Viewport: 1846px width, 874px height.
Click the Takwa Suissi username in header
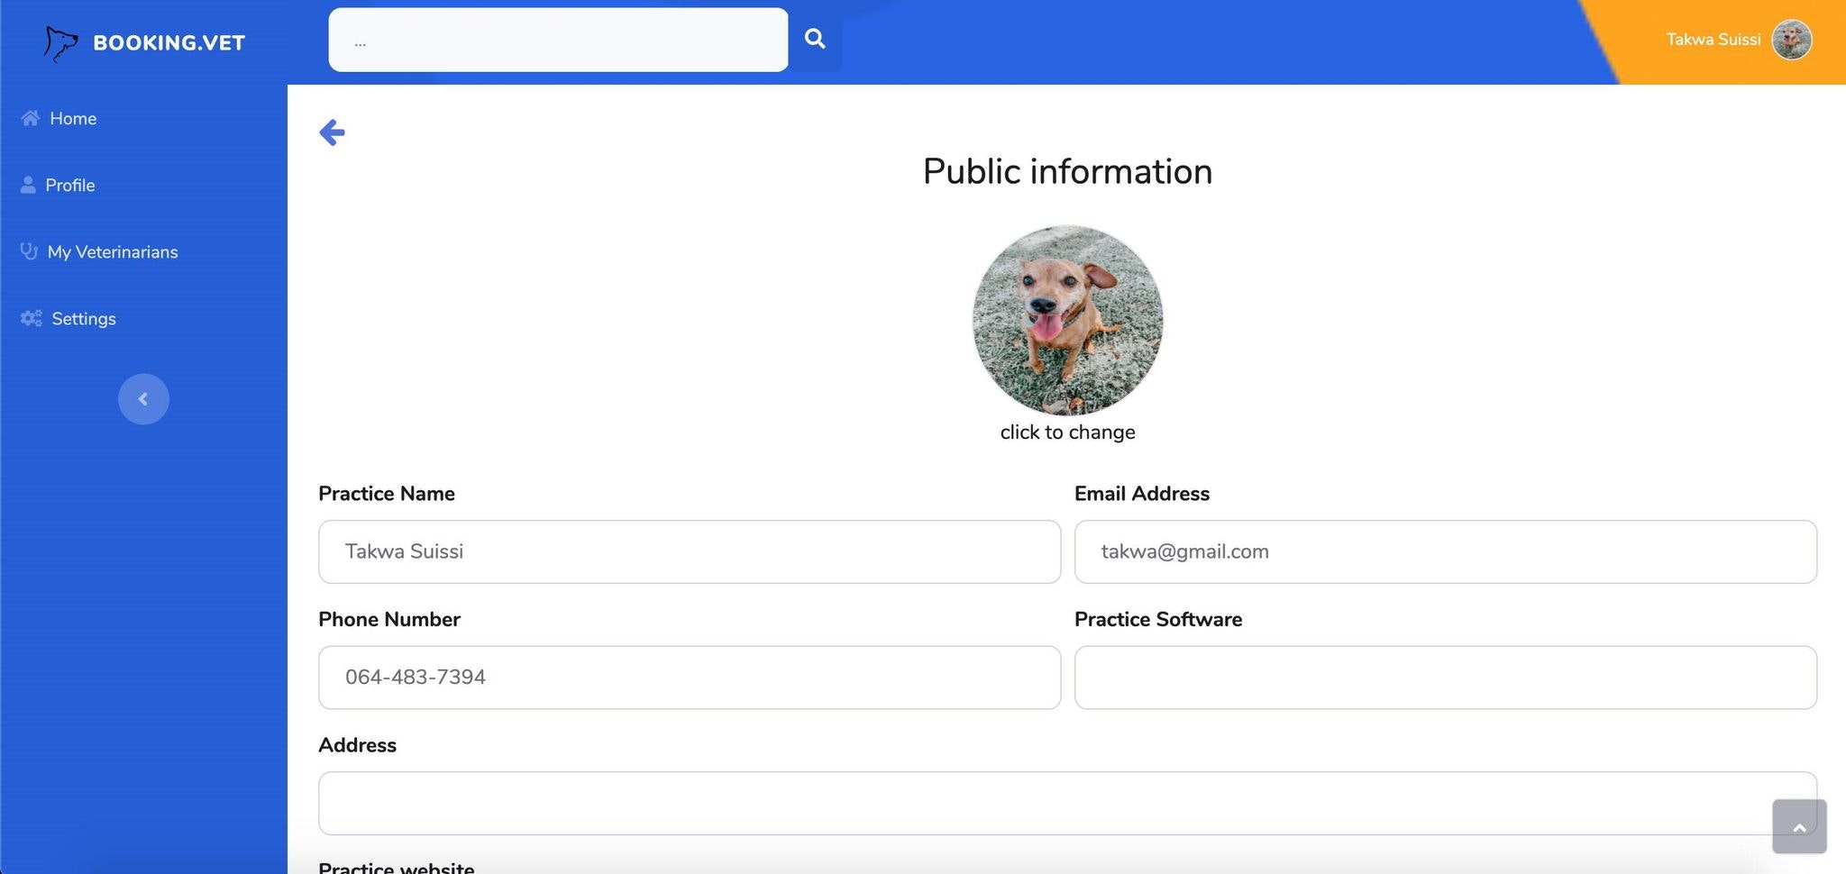[x=1713, y=40]
